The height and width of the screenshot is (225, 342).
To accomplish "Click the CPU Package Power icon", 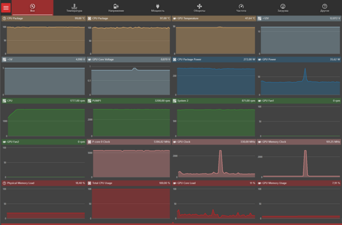I will [x=173, y=59].
